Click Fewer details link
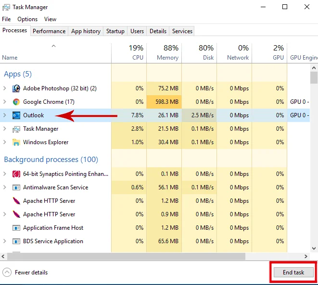 pyautogui.click(x=31, y=273)
